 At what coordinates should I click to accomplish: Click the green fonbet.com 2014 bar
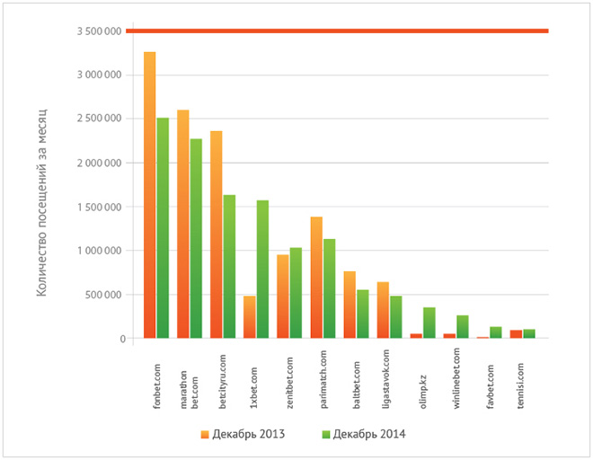[x=163, y=227]
